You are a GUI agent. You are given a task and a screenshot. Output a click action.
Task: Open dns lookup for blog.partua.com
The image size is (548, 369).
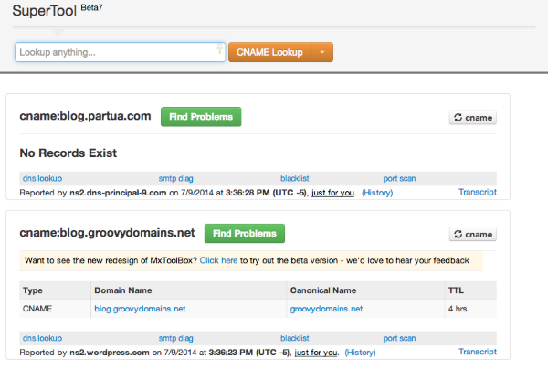(x=42, y=178)
